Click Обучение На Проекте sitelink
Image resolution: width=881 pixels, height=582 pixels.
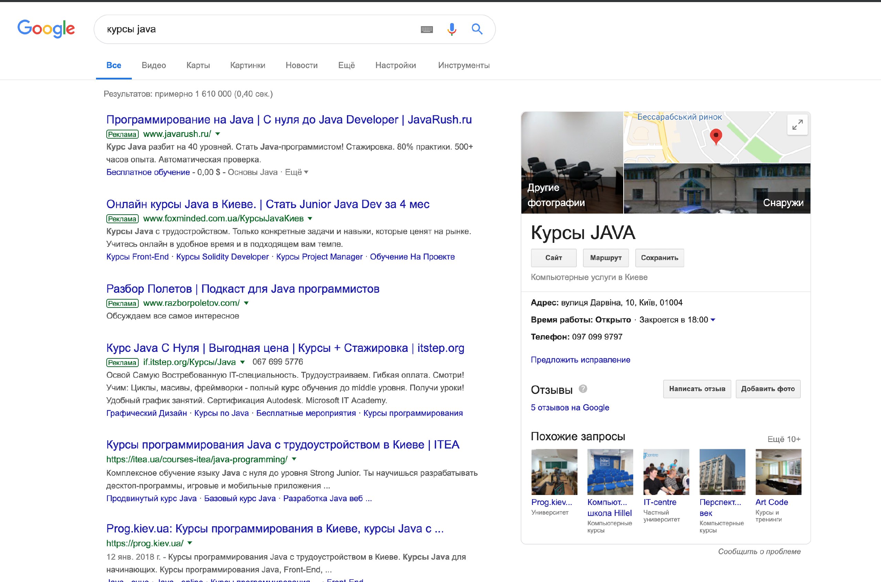click(412, 257)
